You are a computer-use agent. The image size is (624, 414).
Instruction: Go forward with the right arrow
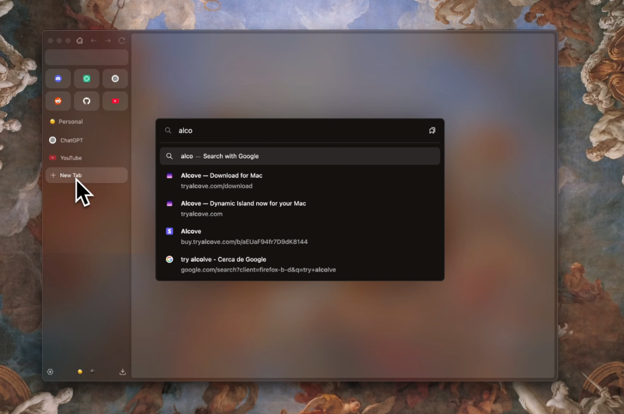(107, 40)
